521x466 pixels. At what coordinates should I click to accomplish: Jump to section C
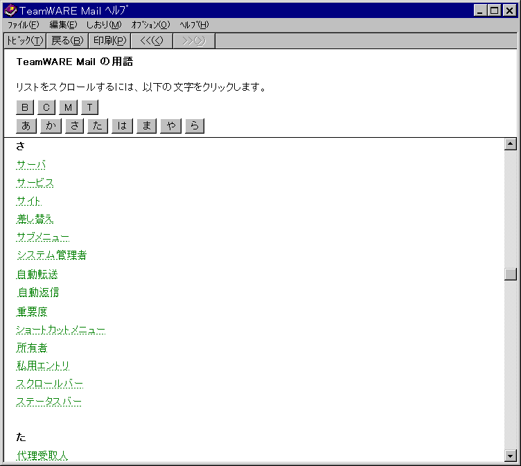tap(46, 107)
